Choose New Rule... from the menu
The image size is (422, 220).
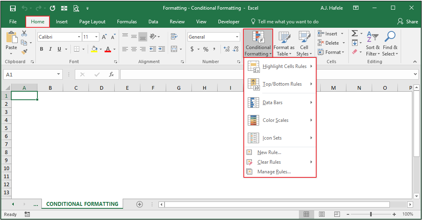pos(280,152)
